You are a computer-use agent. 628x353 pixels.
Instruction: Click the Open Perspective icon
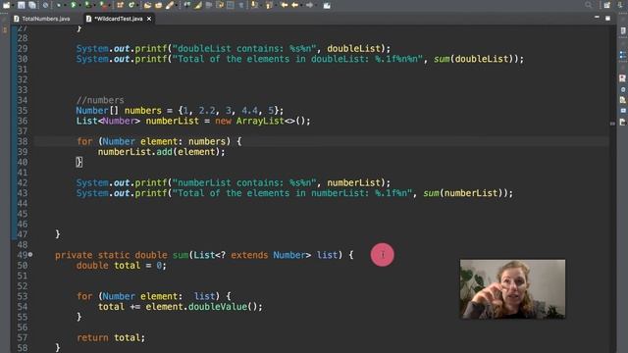pyautogui.click(x=607, y=5)
